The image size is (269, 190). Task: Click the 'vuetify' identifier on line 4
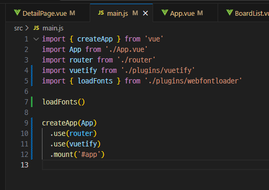[83, 70]
